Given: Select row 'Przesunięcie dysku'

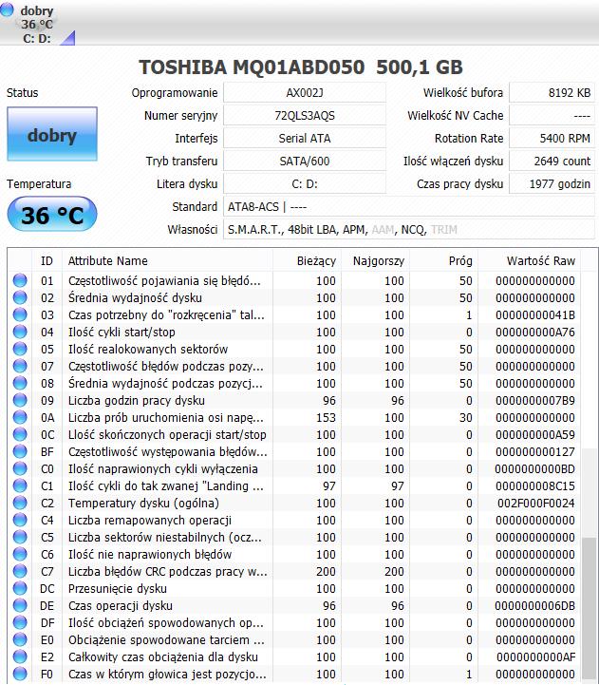Looking at the screenshot, I should 294,588.
